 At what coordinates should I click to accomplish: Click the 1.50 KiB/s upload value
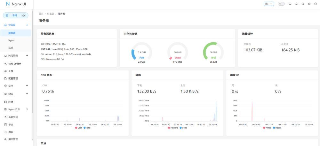(189, 91)
